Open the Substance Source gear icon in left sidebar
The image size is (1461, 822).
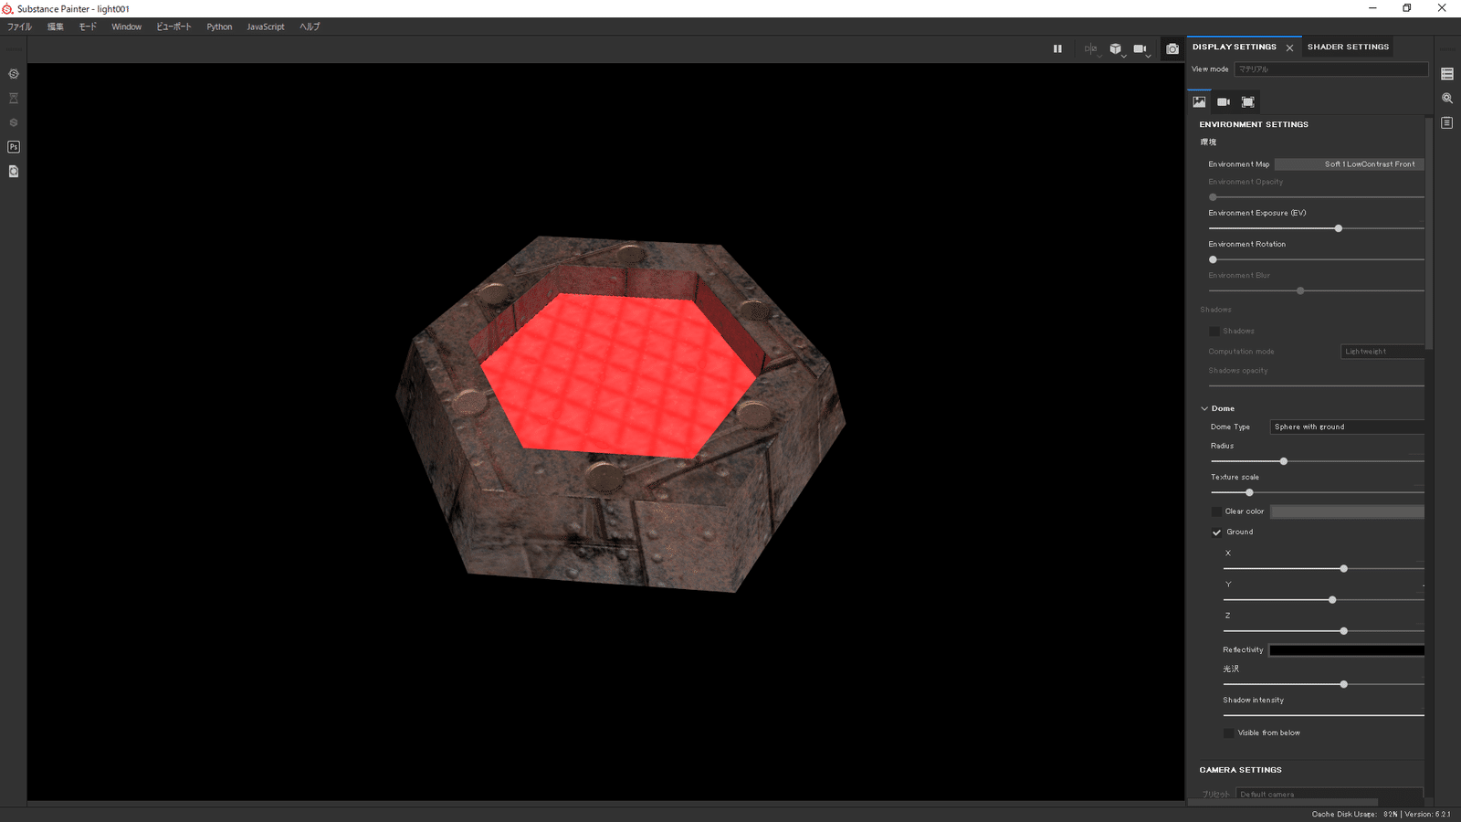click(14, 74)
